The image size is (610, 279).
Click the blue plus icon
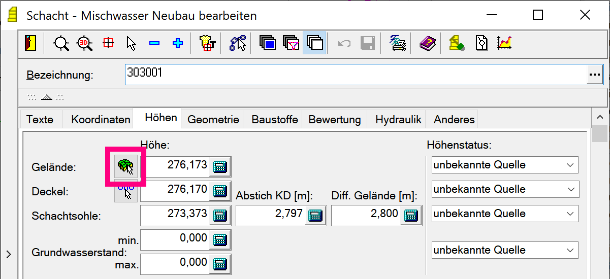point(177,44)
